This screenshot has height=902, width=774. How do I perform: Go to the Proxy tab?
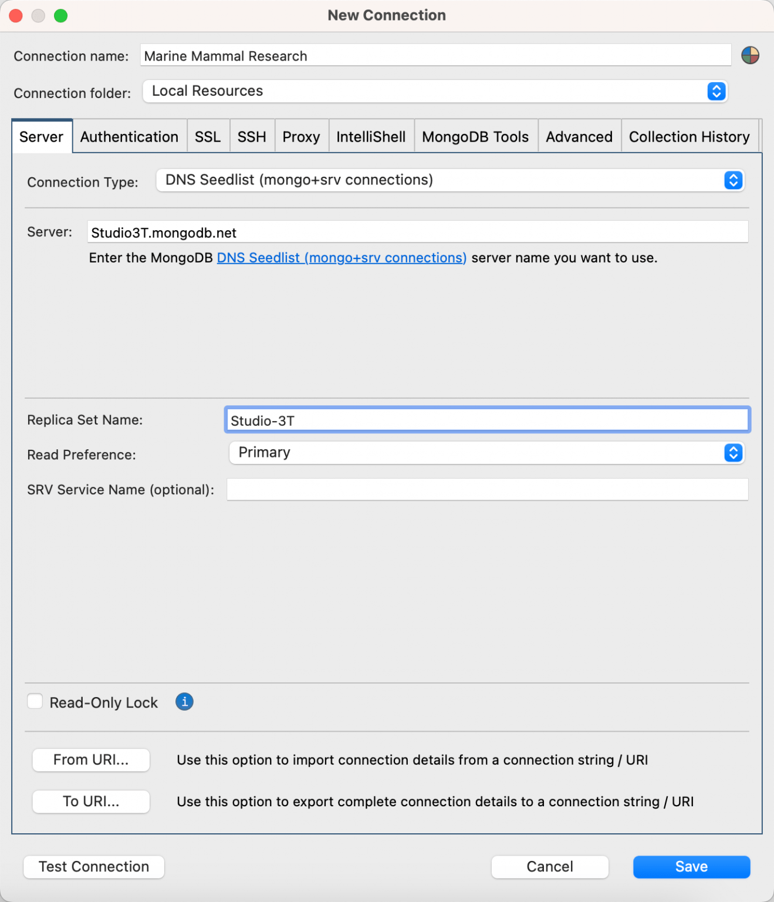click(301, 137)
